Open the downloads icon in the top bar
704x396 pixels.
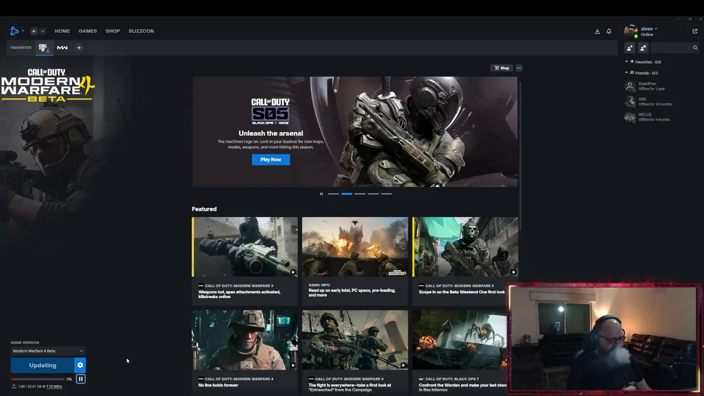[x=597, y=31]
